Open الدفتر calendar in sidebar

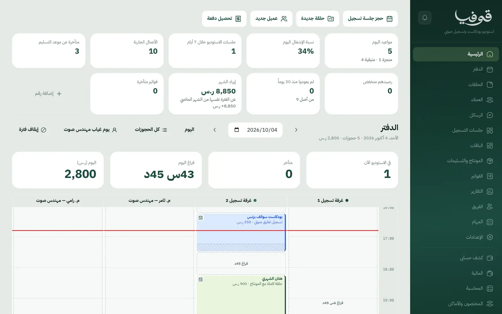pos(456,69)
